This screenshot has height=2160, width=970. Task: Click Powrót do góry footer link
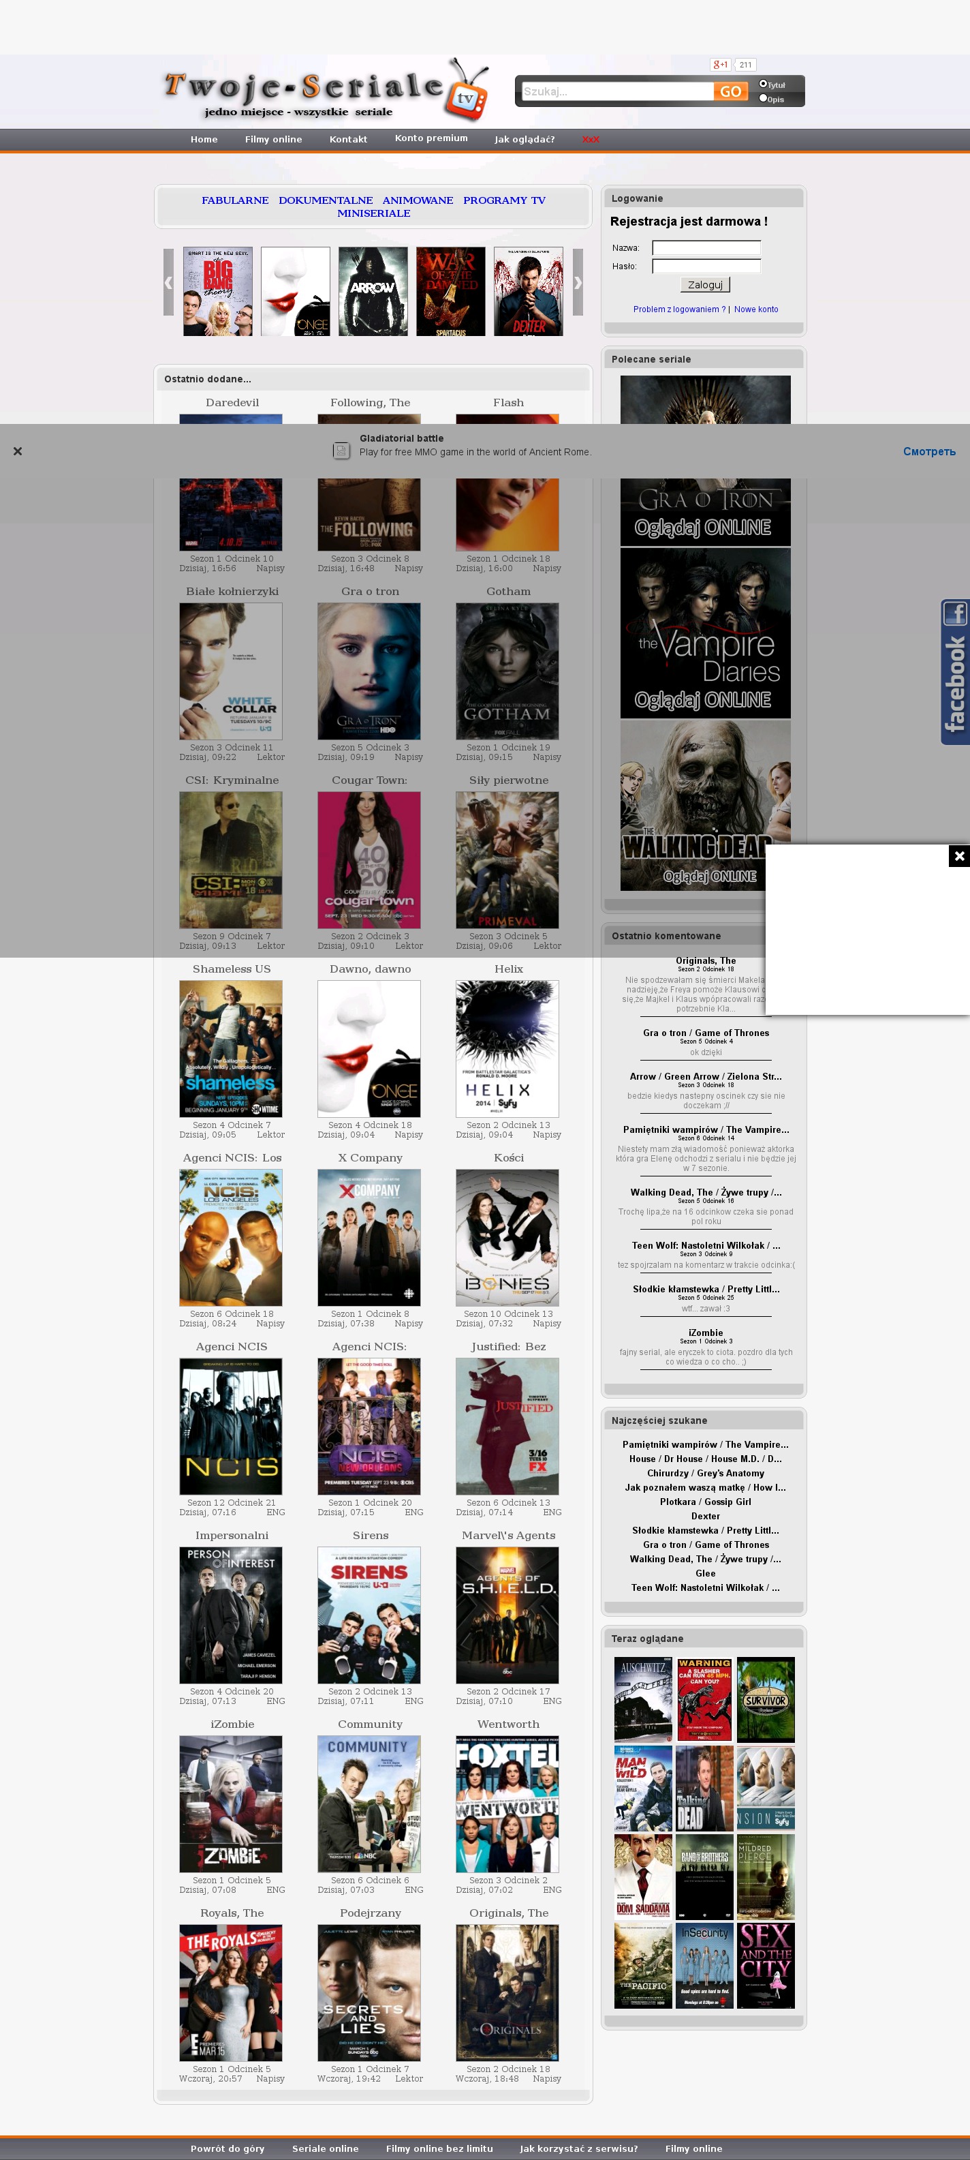(227, 2148)
